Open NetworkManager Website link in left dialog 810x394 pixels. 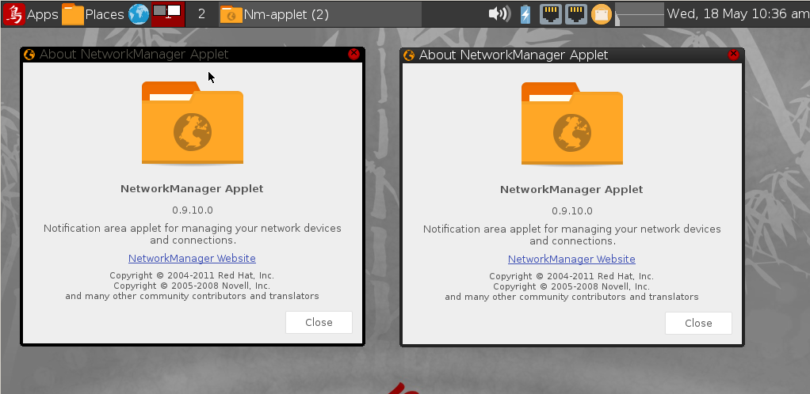tap(192, 259)
